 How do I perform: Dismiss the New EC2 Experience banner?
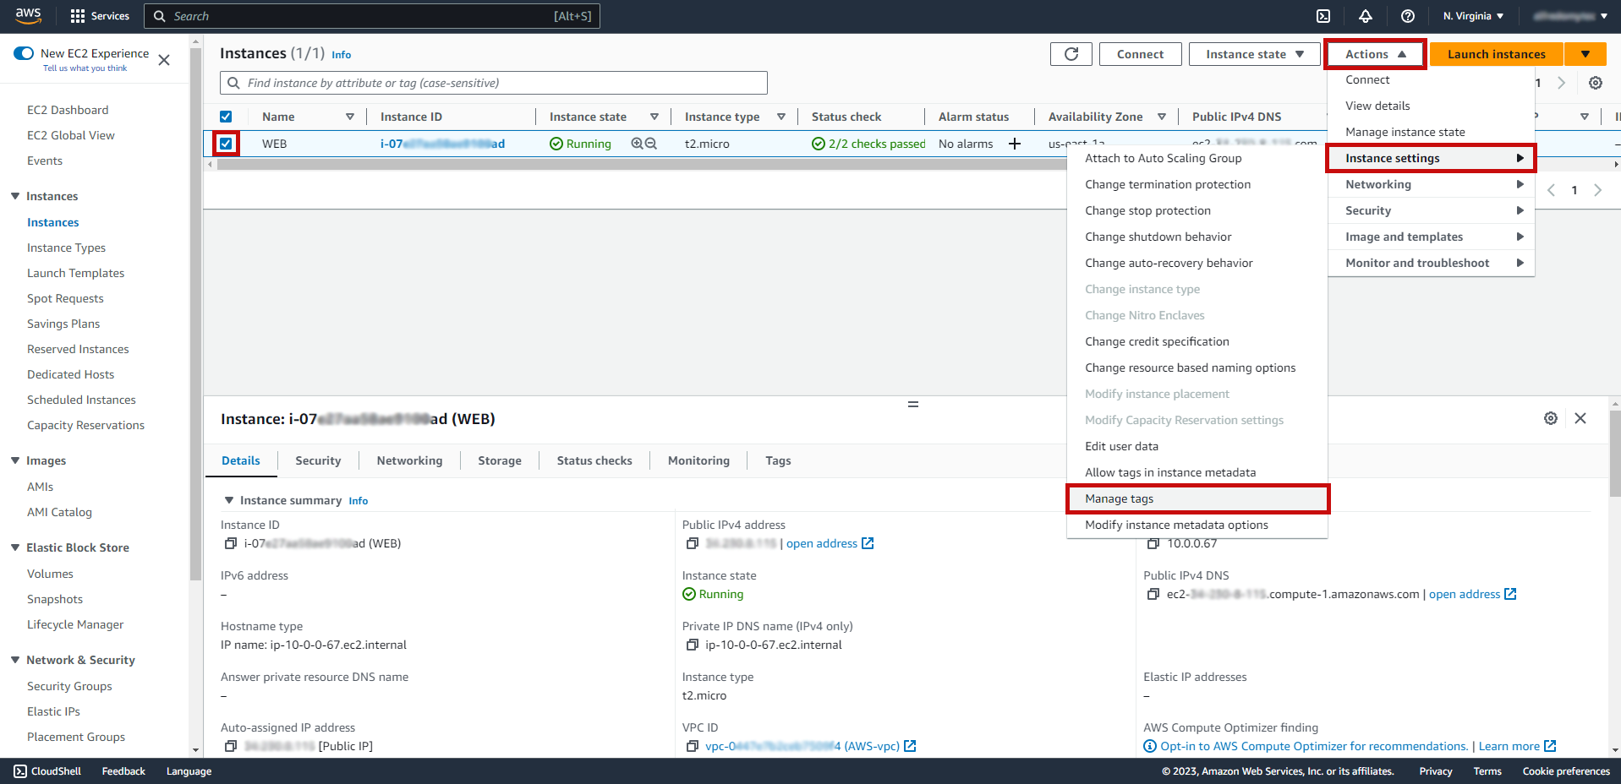pyautogui.click(x=164, y=60)
